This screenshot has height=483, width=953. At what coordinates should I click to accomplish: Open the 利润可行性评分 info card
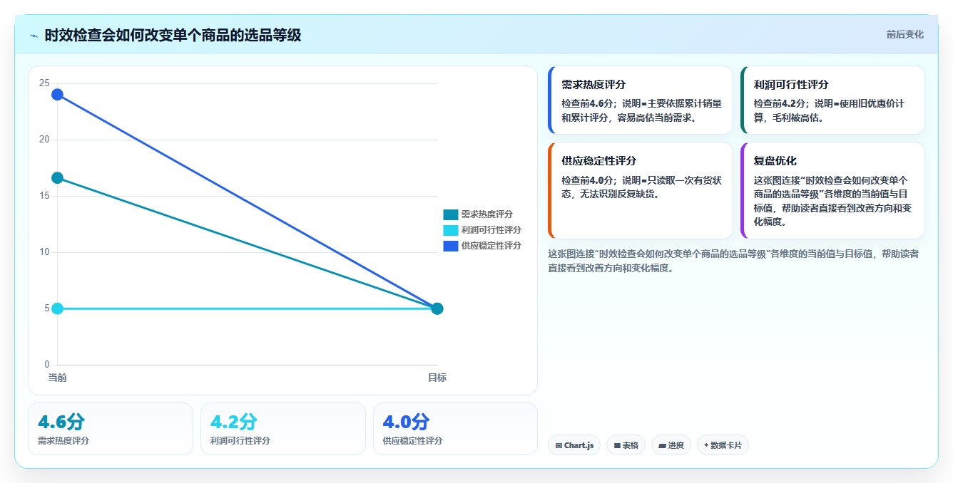(833, 100)
